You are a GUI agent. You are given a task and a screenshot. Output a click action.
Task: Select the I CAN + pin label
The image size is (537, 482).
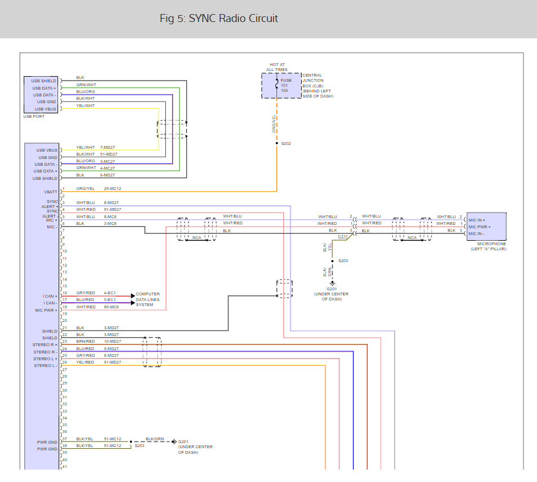click(50, 296)
